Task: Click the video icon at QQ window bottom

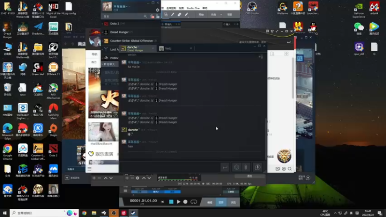Action: [278, 169]
